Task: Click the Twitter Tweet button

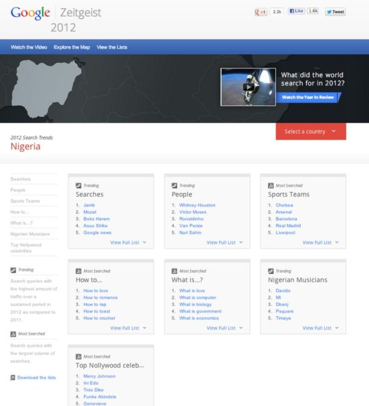Action: [x=335, y=12]
